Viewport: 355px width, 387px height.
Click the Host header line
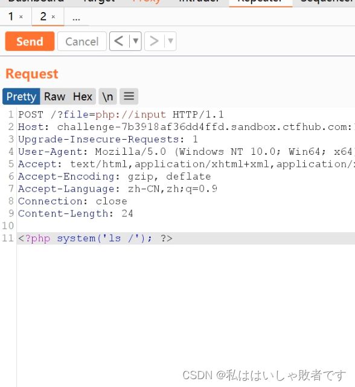point(186,127)
